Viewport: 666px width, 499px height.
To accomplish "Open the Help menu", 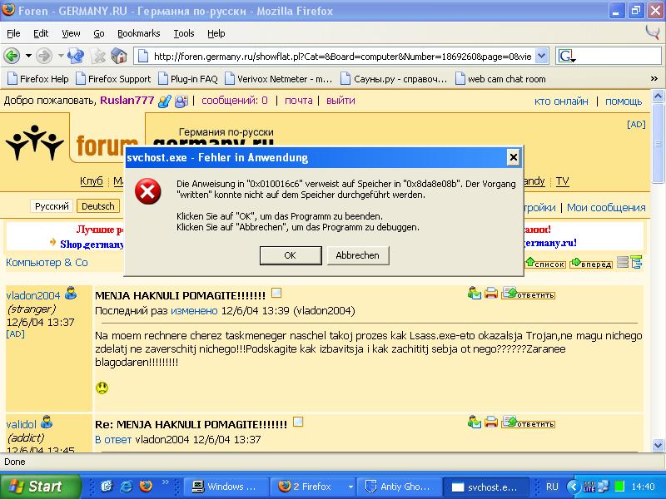I will [x=216, y=33].
